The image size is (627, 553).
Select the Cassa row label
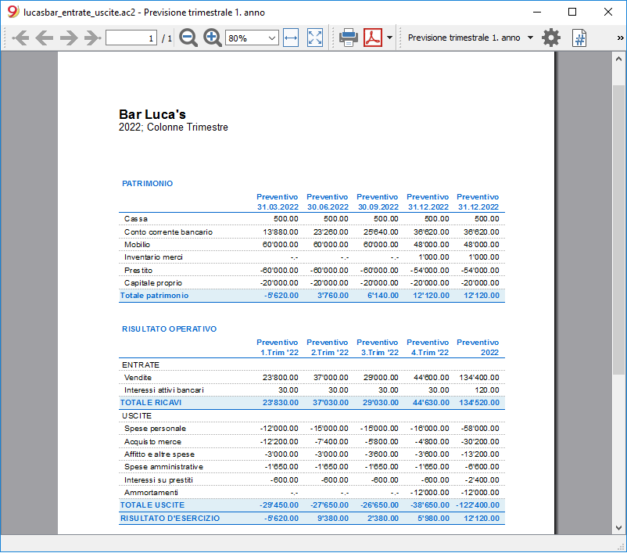pyautogui.click(x=135, y=219)
